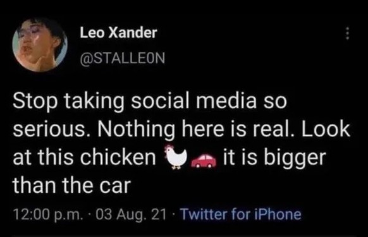Image resolution: width=368 pixels, height=237 pixels.
Task: Open the Leo Xander display name
Action: (118, 33)
